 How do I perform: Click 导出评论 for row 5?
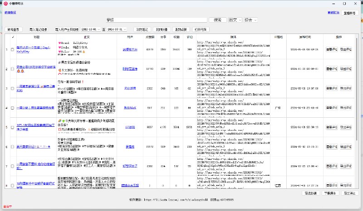pyautogui.click(x=346, y=127)
